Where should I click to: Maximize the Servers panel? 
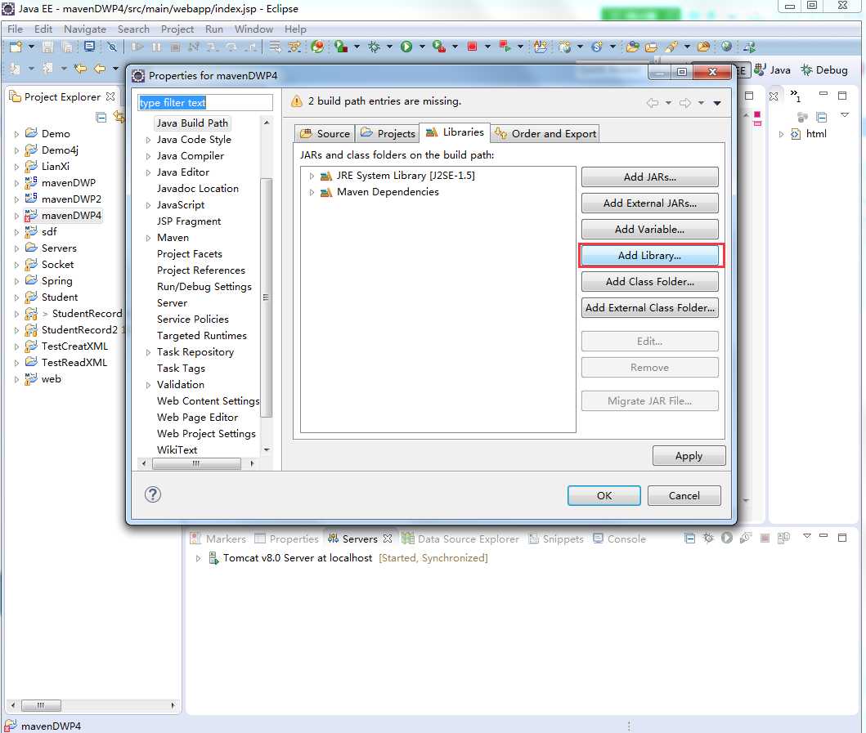842,538
